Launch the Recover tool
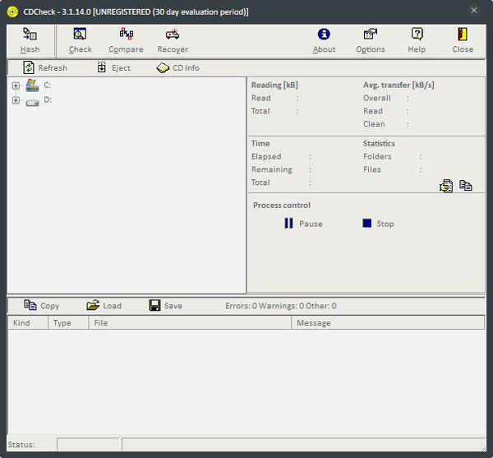Image resolution: width=493 pixels, height=458 pixels. 173,41
